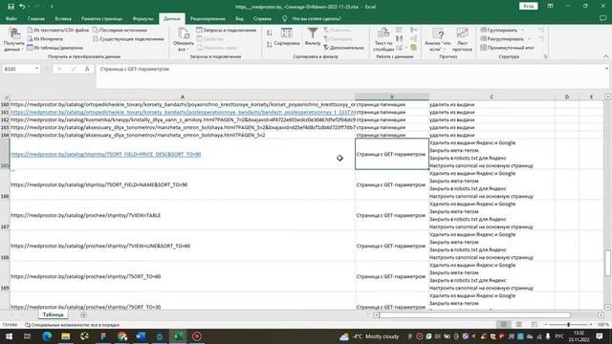Image resolution: width=612 pixels, height=344 pixels.
Task: Switch to Normal view
Action: tap(504, 325)
